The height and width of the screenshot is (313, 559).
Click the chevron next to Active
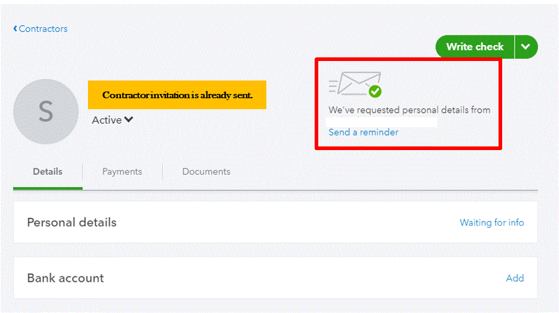point(129,120)
